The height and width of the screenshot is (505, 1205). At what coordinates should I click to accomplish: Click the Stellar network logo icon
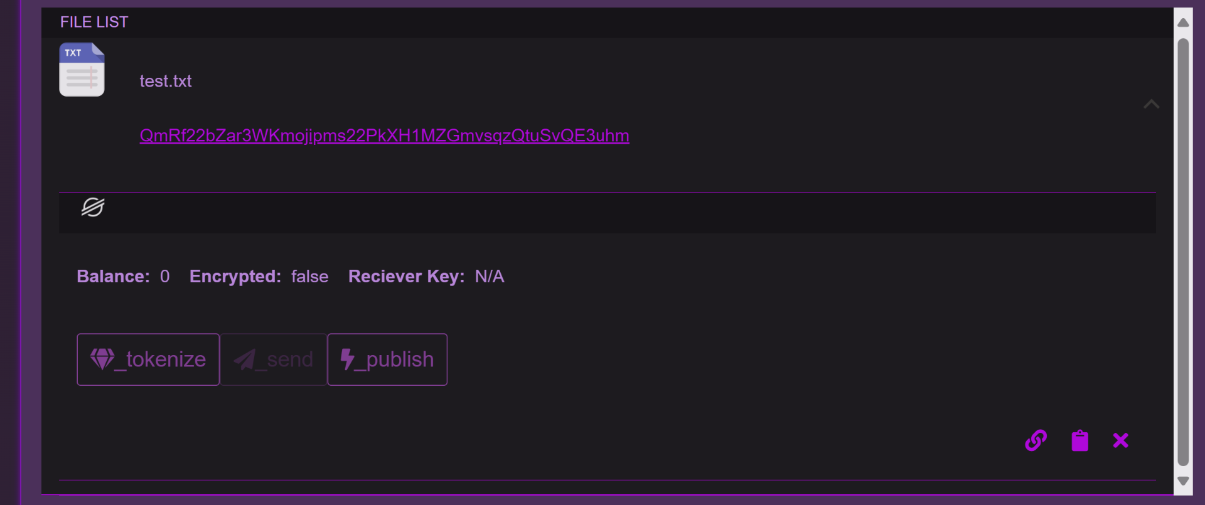pos(93,207)
